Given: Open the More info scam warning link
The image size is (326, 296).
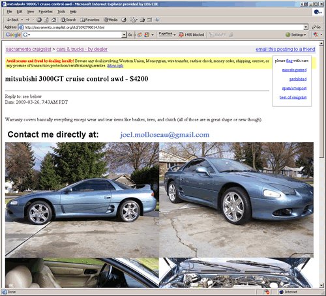Looking at the screenshot, I should click(x=115, y=66).
